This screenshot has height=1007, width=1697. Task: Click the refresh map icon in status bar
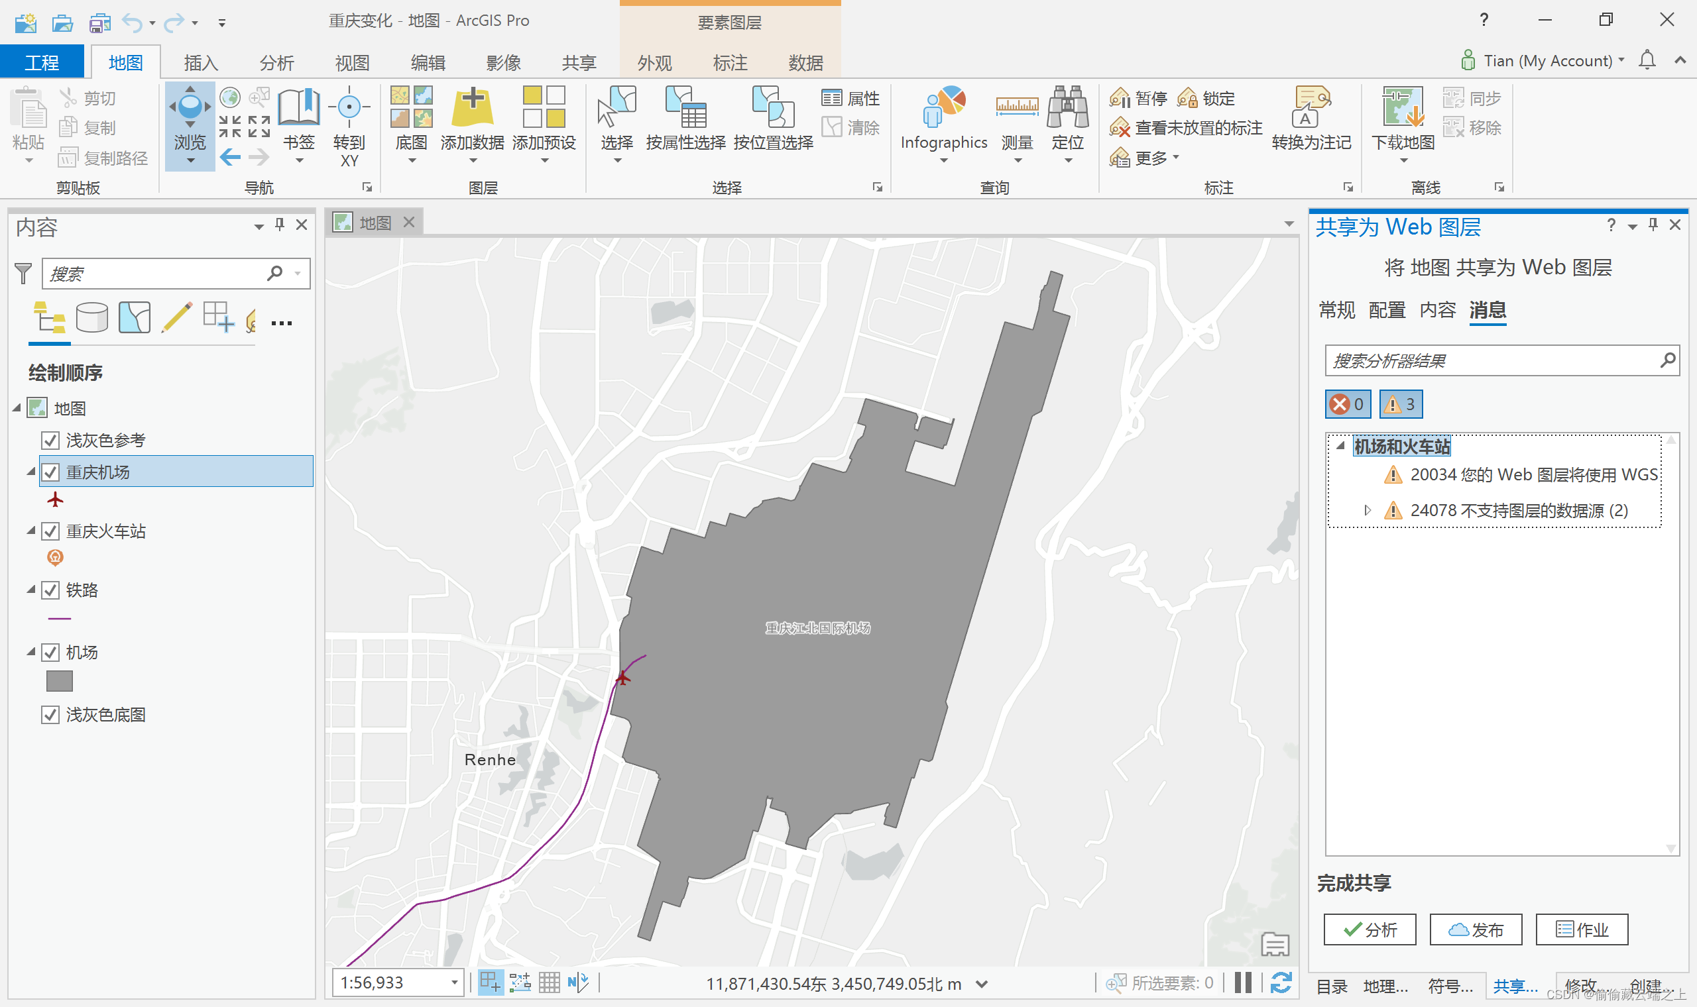point(1281,982)
